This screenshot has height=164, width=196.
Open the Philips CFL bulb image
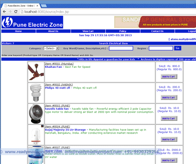pos(36,93)
